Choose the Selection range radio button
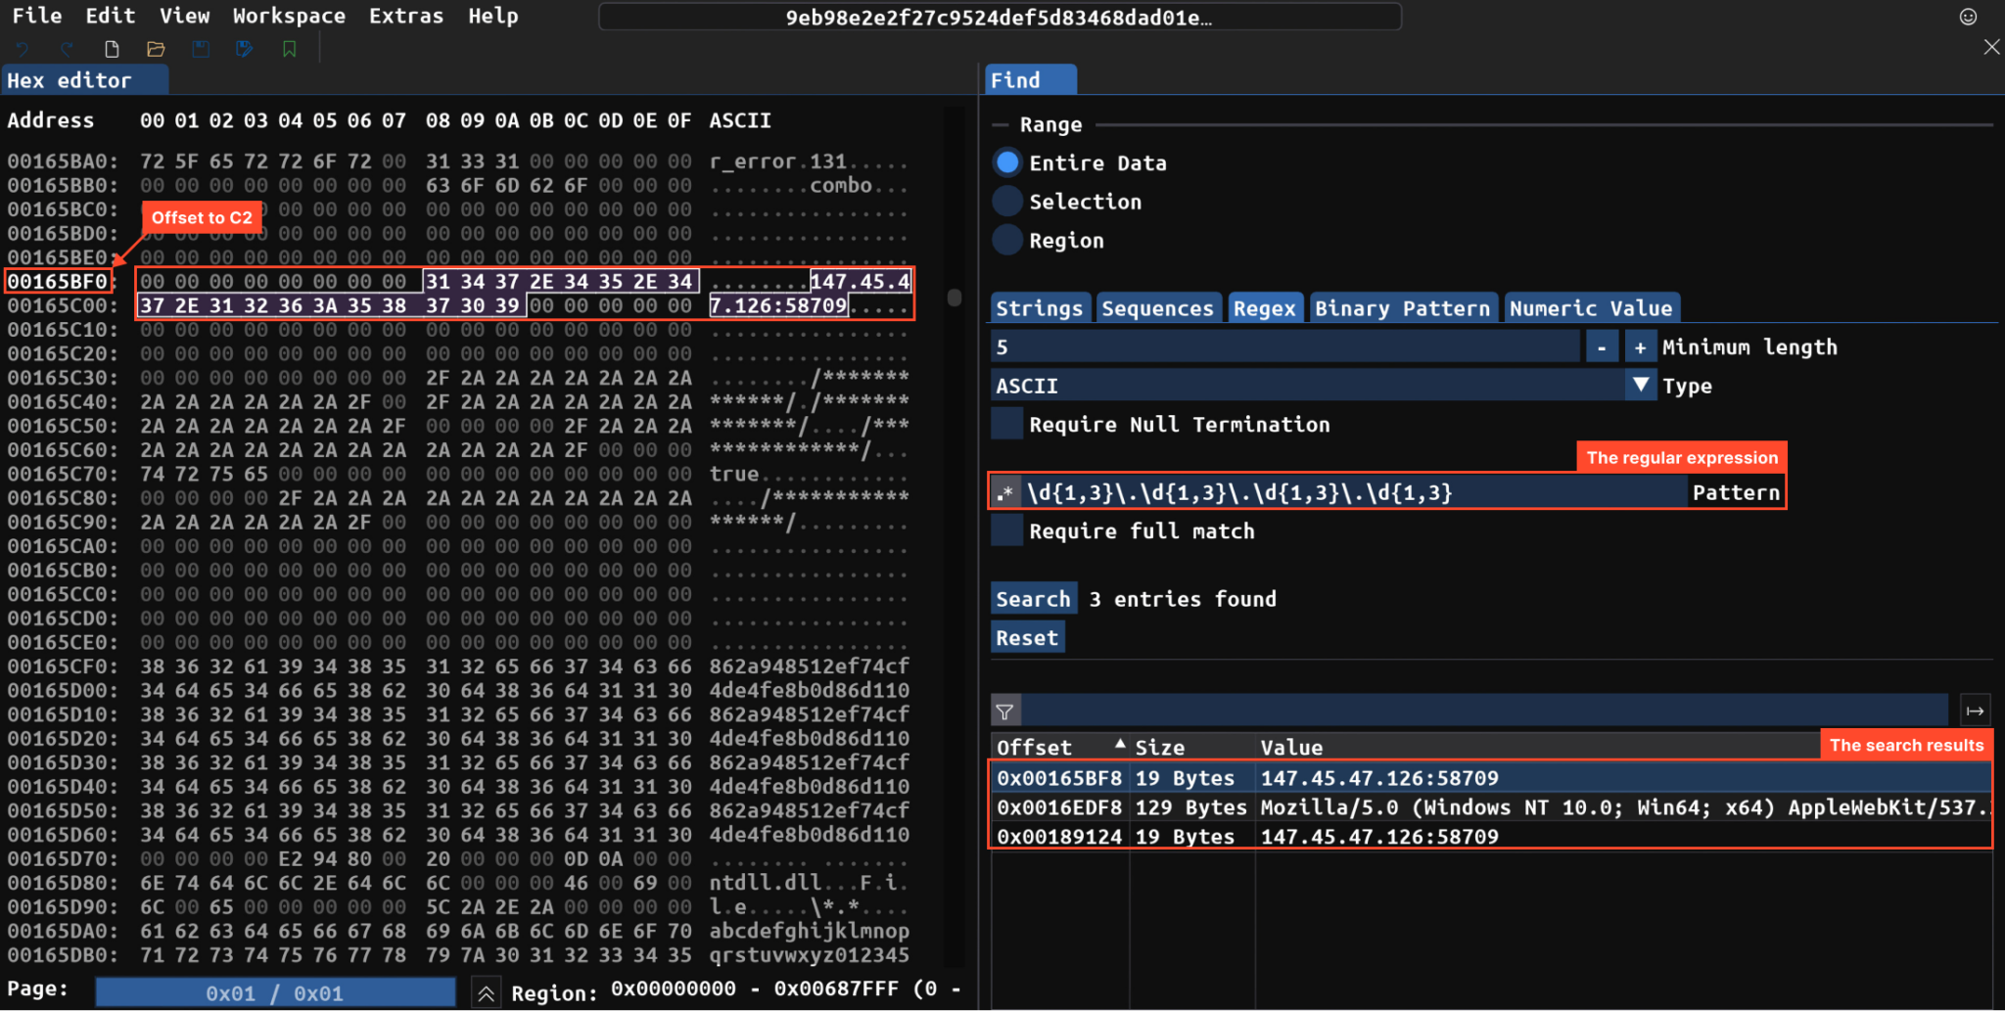The height and width of the screenshot is (1011, 2005). coord(1007,202)
